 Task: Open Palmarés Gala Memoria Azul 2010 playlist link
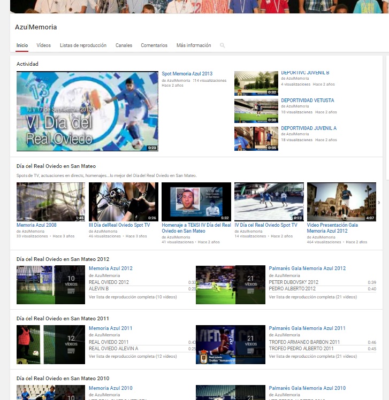coord(307,388)
